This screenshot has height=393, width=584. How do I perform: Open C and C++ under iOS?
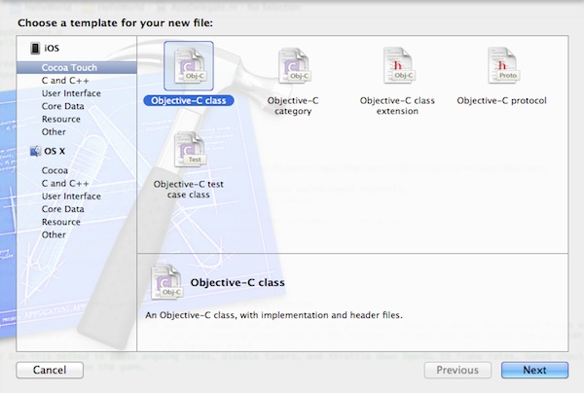[x=65, y=81]
